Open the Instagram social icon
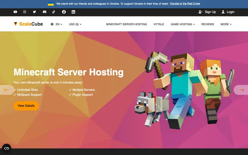The height and width of the screenshot is (155, 248). click(24, 12)
